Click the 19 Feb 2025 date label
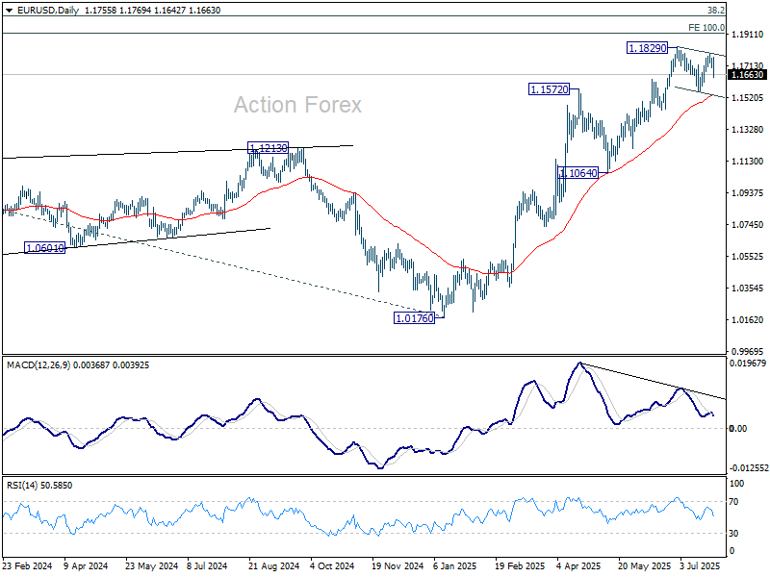Image resolution: width=770 pixels, height=577 pixels. click(x=521, y=565)
